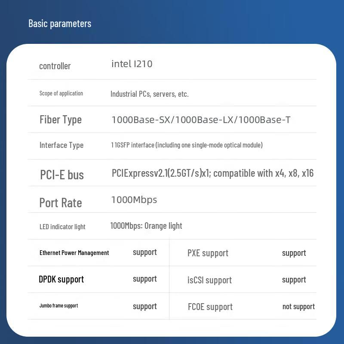Viewport: 344px width, 344px height.
Task: Select the 'Fiber Type' label
Action: coord(61,120)
